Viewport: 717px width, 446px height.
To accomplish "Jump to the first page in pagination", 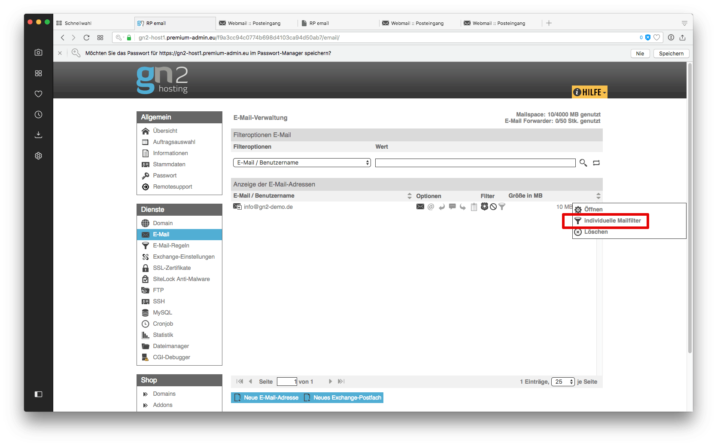I will 240,382.
